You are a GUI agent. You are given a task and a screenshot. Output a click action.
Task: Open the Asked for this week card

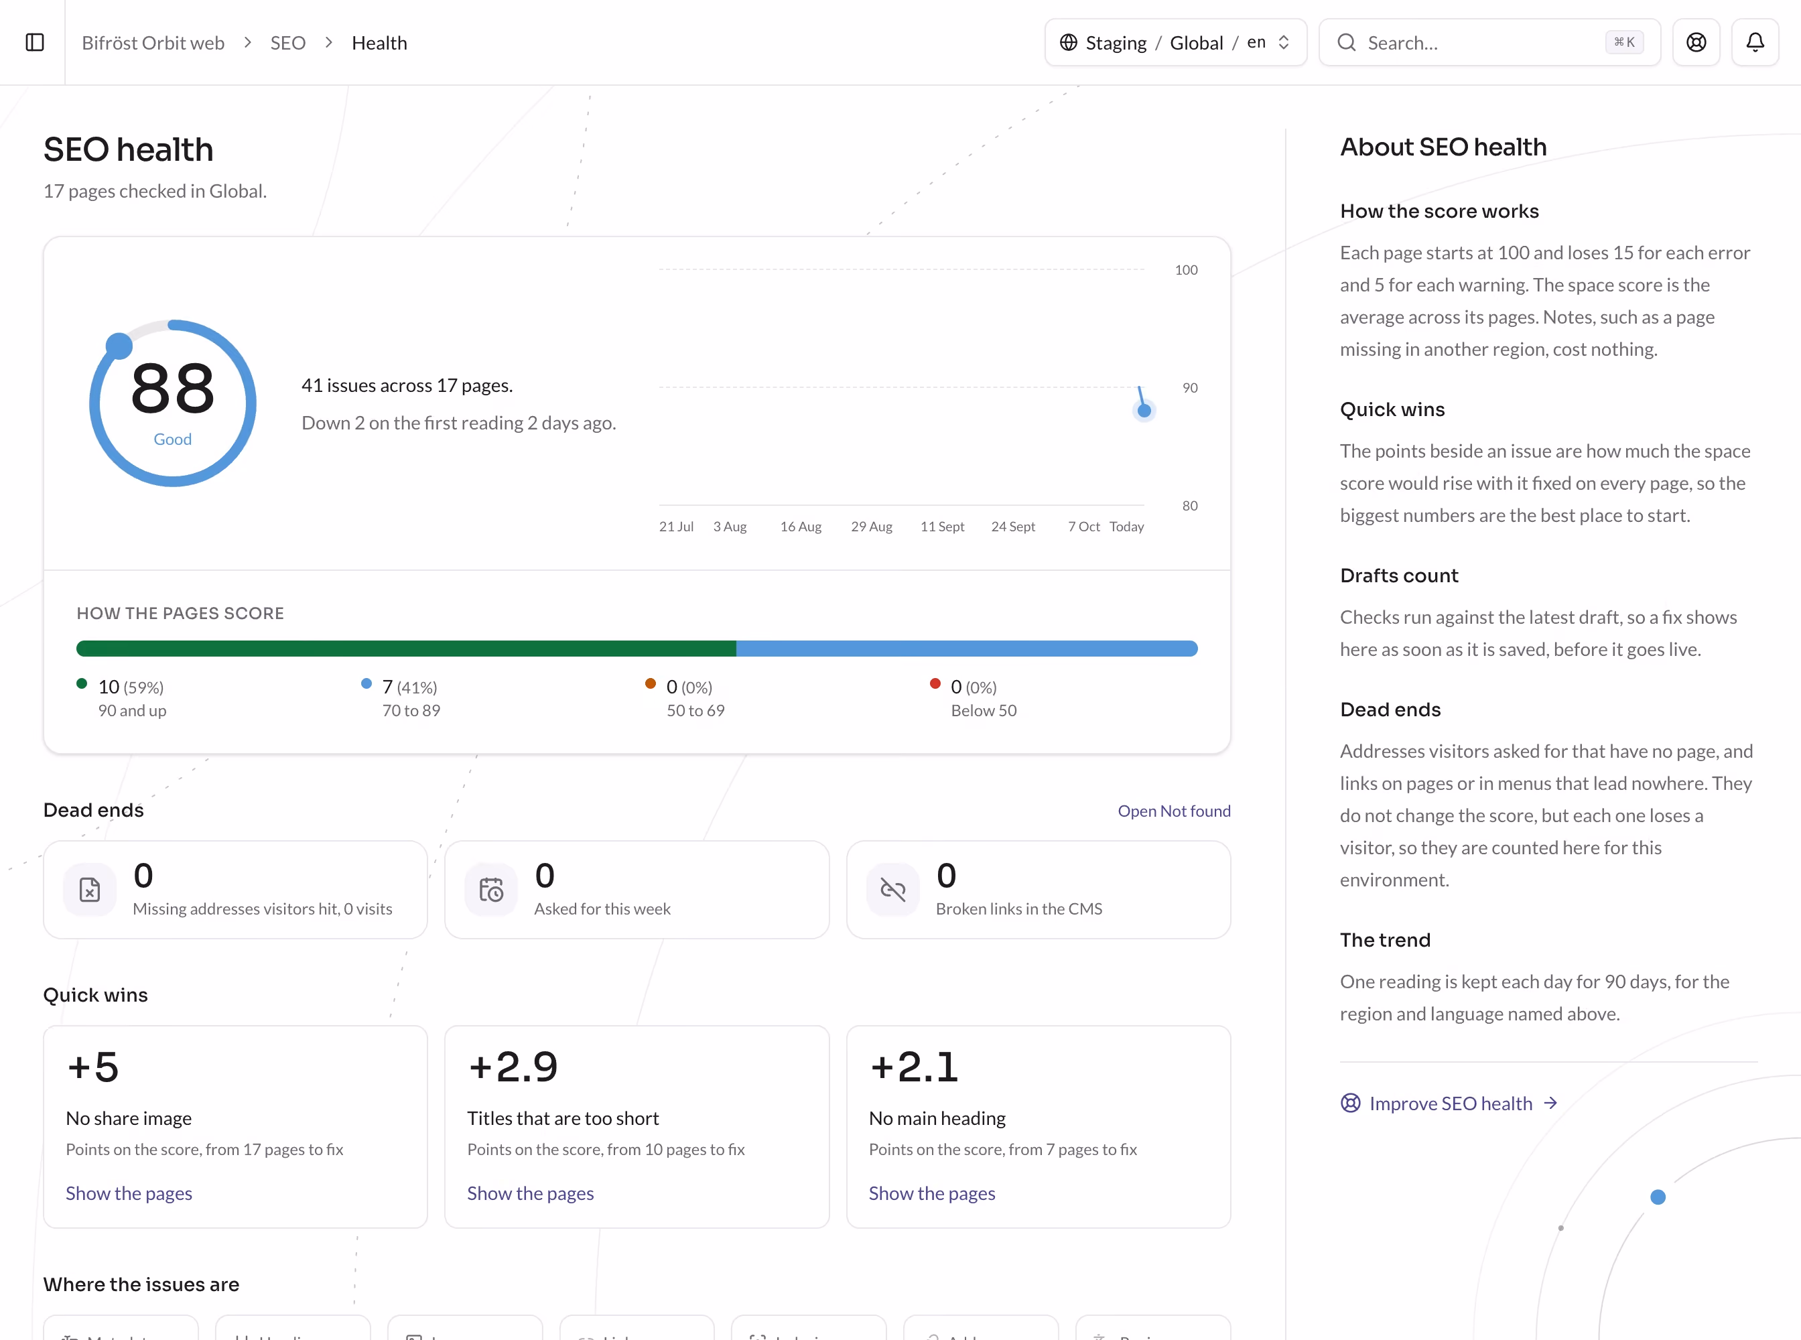637,890
